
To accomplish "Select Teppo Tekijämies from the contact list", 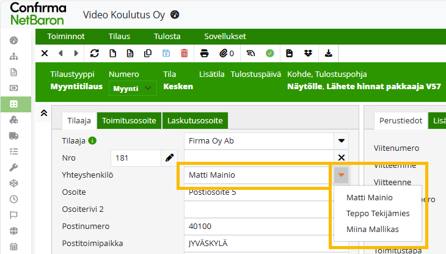I will click(378, 214).
